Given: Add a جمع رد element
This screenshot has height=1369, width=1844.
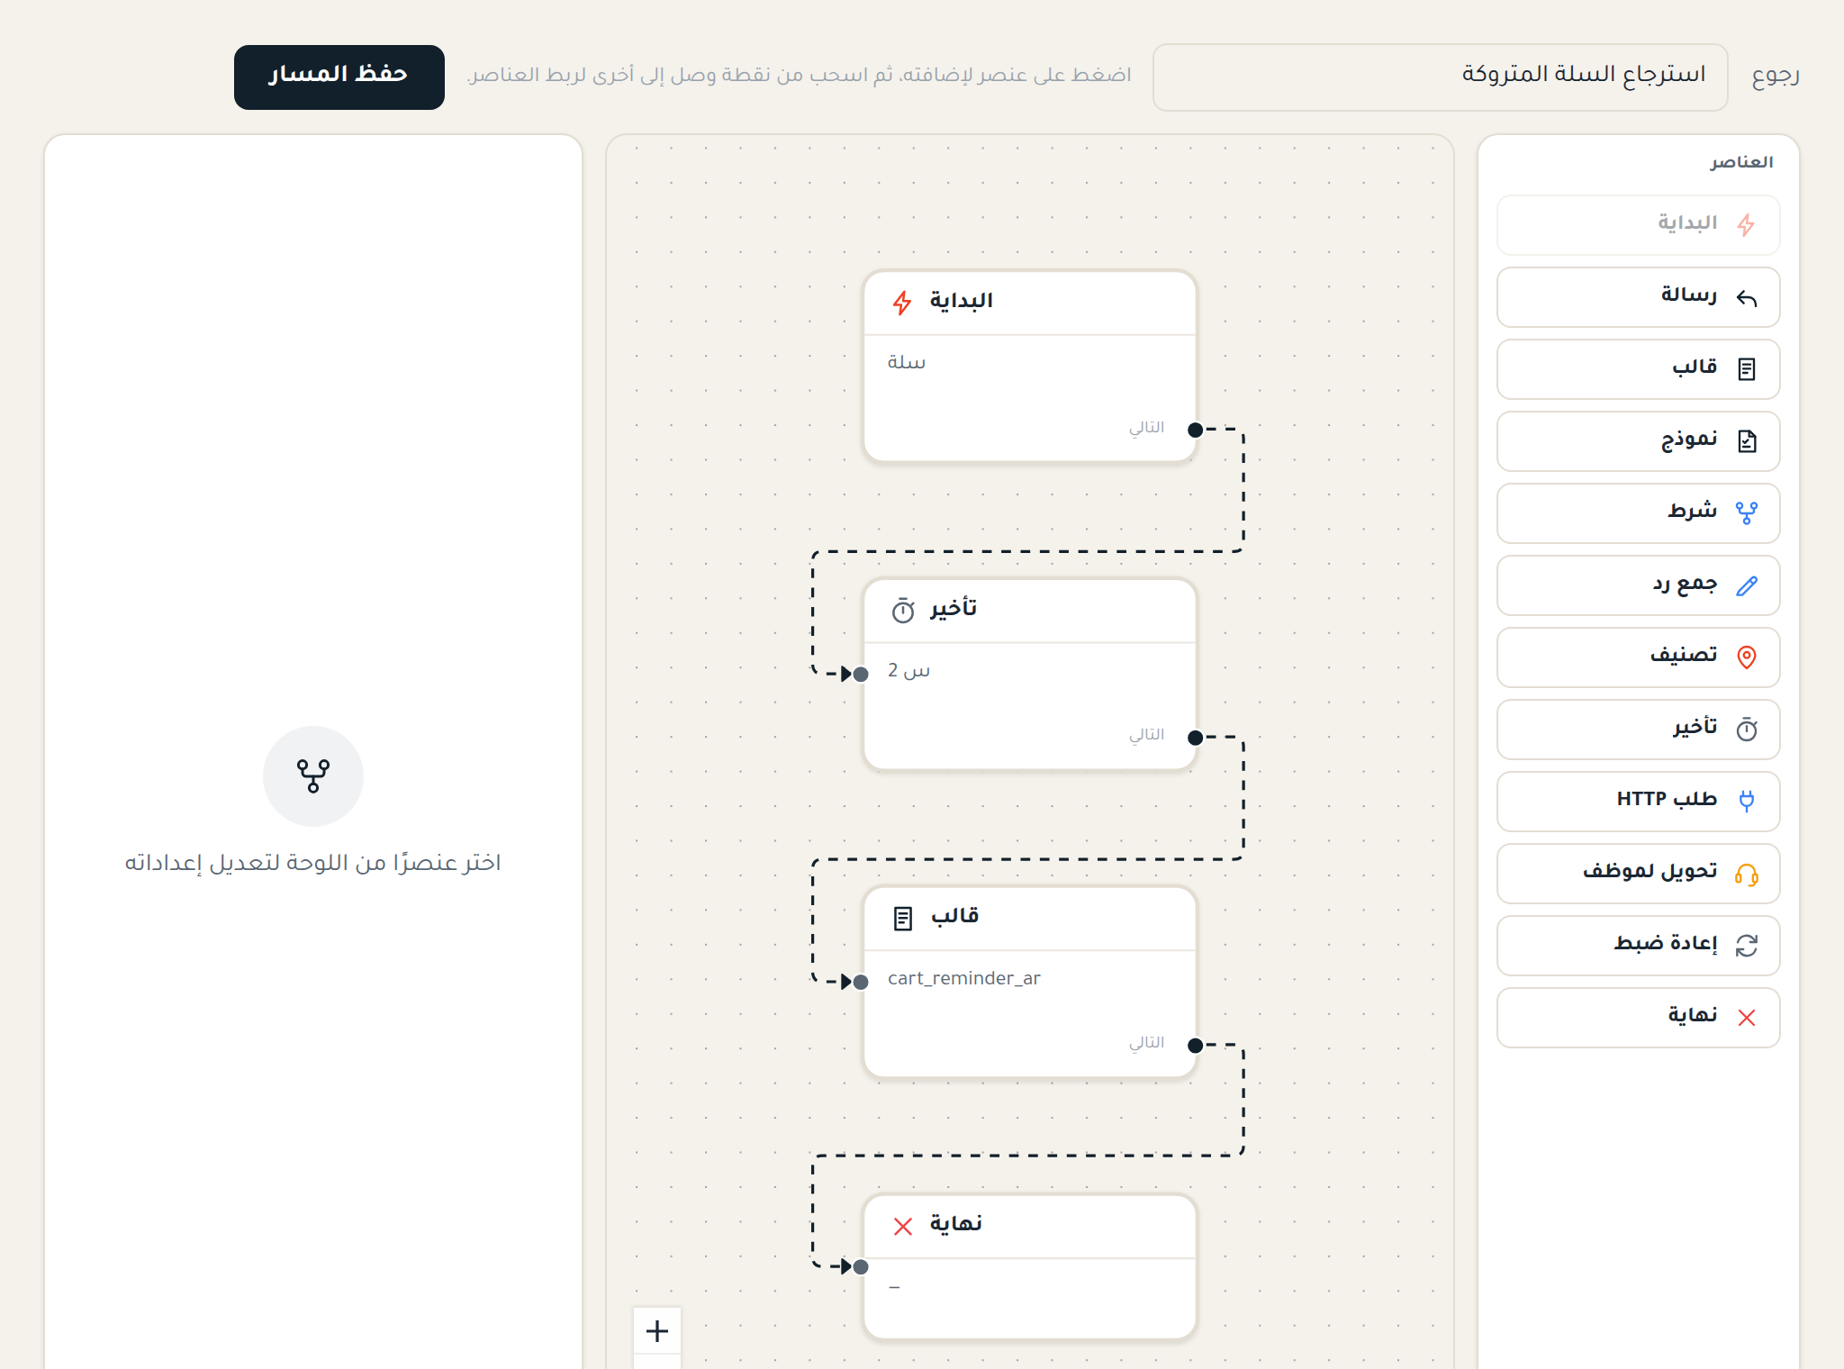Looking at the screenshot, I should (1639, 585).
